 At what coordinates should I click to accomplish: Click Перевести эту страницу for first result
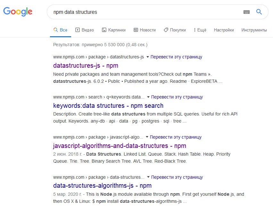point(176,57)
